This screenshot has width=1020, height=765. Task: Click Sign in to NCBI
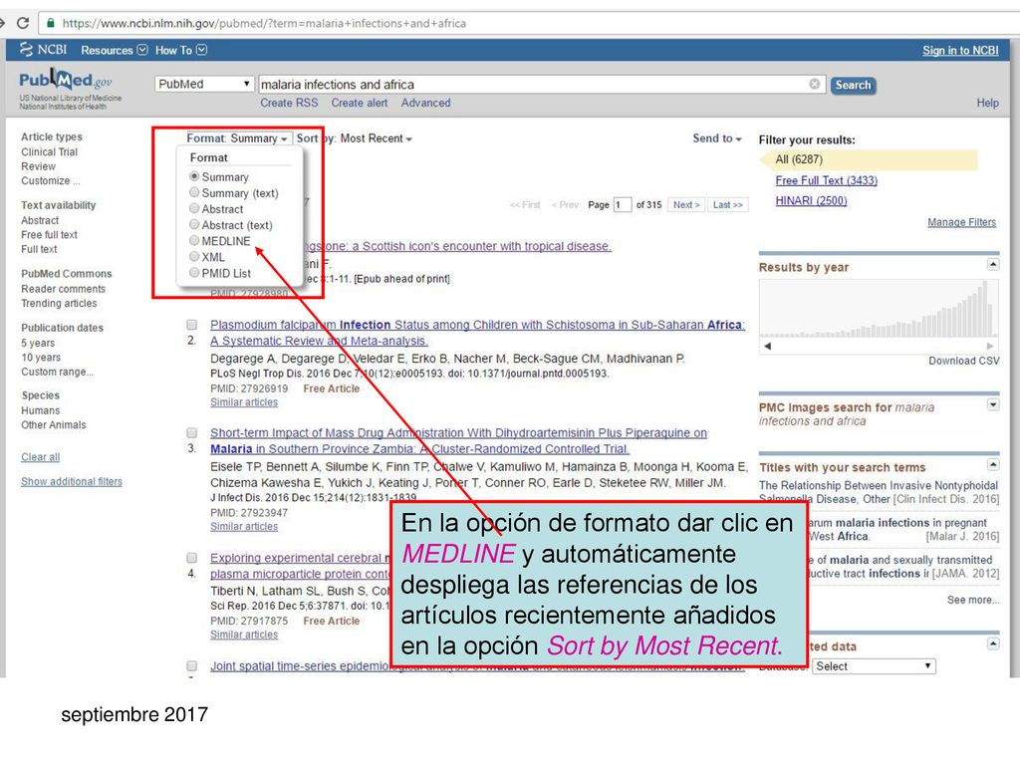(x=960, y=51)
